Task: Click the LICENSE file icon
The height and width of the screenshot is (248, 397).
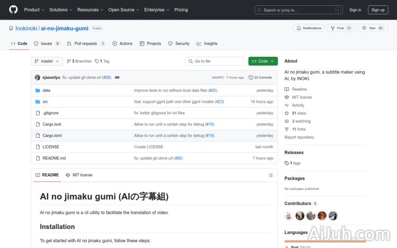Action: tap(38, 147)
